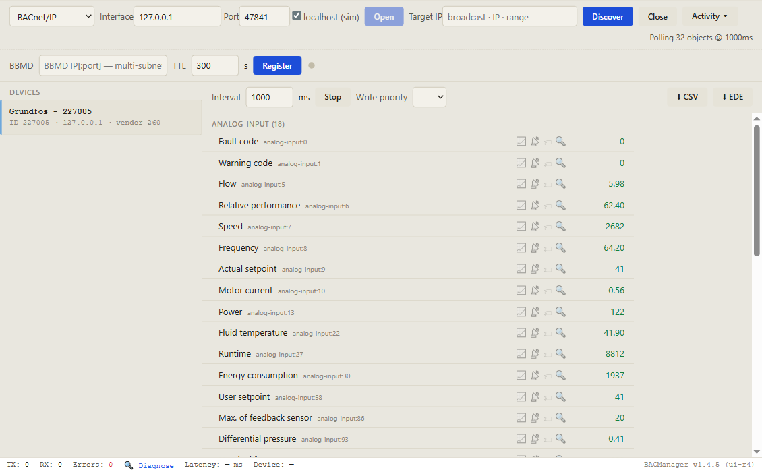The width and height of the screenshot is (762, 472).
Task: Click tag label icon for Frequency row
Action: [548, 248]
